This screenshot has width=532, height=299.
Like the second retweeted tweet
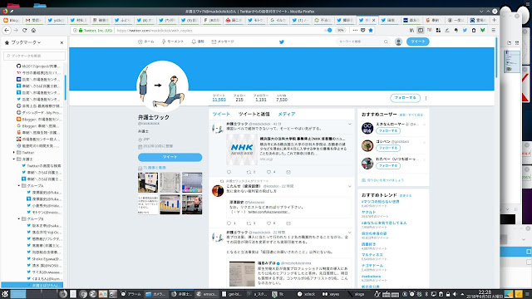(268, 223)
